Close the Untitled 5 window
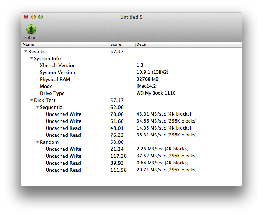 26,17
